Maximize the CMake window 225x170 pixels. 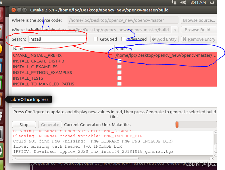[24, 10]
